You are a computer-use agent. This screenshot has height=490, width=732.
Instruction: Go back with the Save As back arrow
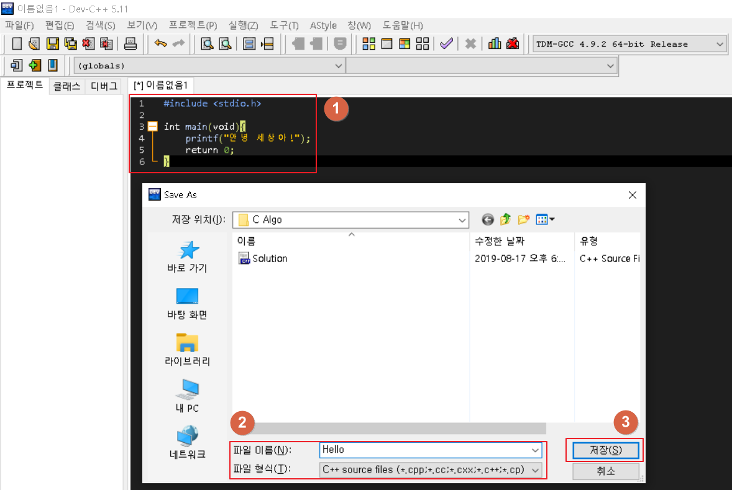[x=488, y=219]
